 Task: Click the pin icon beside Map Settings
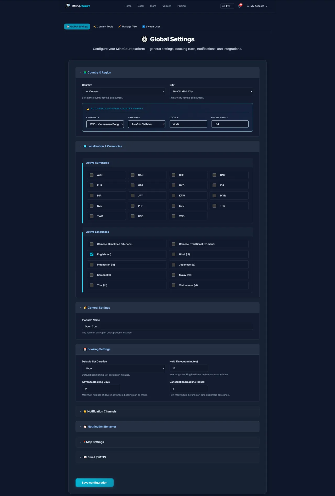point(84,442)
